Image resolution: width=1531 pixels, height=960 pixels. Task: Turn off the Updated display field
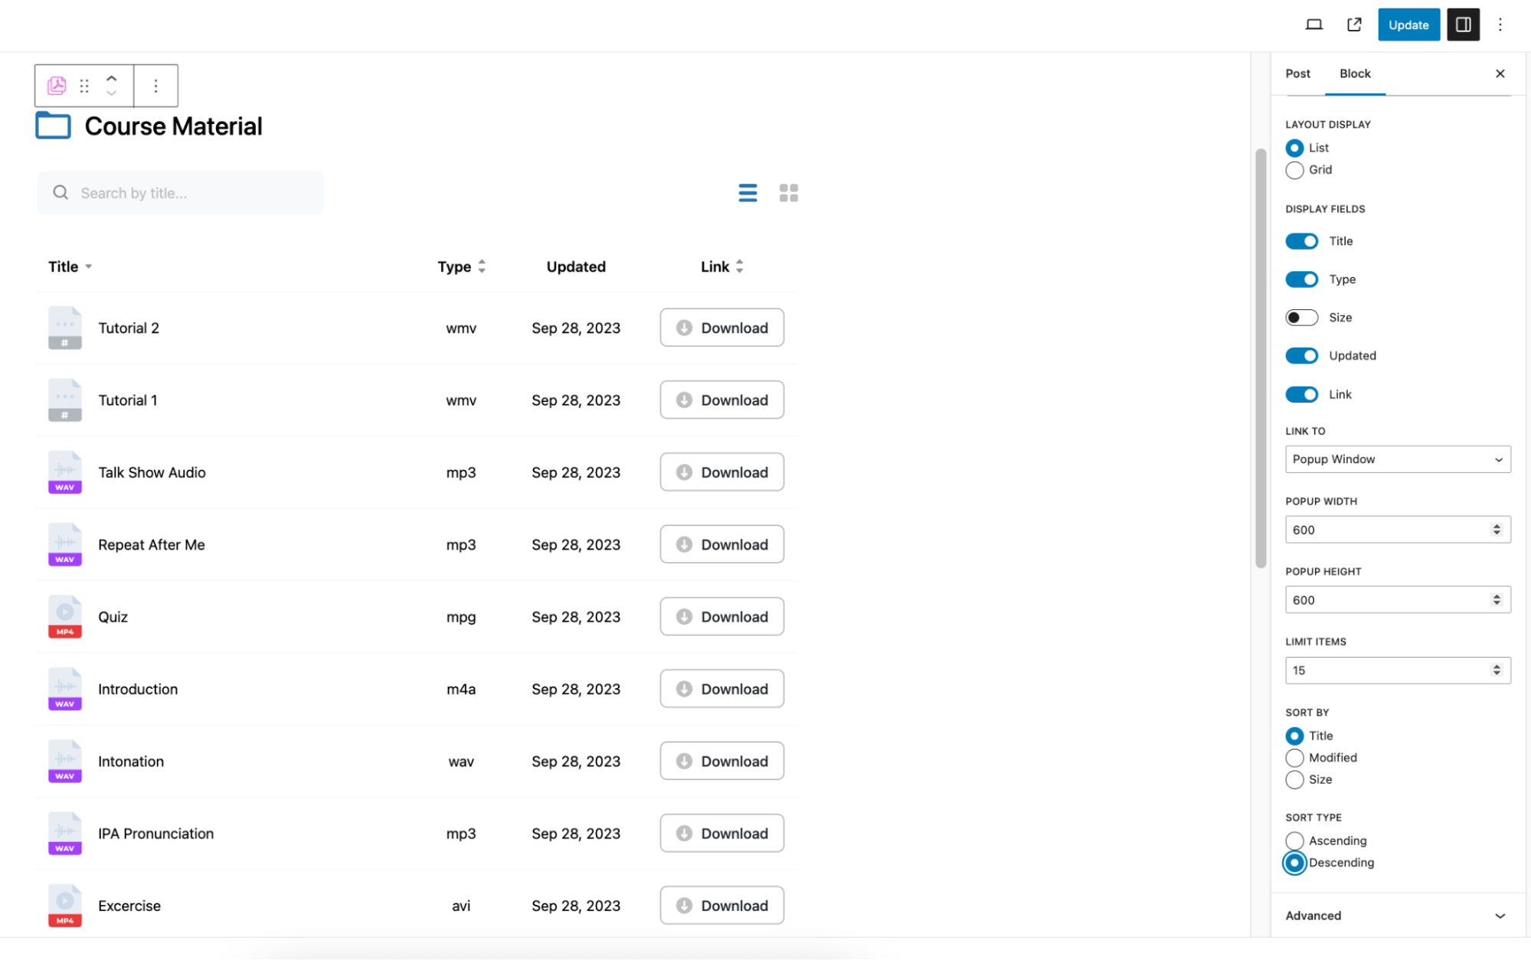coord(1300,355)
